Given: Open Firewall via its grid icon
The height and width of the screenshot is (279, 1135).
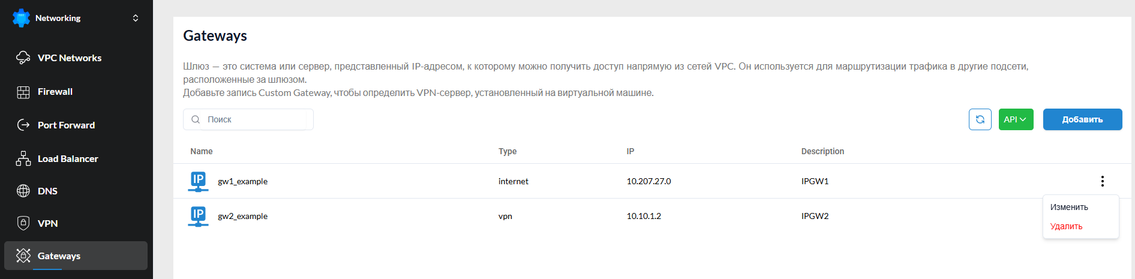Looking at the screenshot, I should pyautogui.click(x=23, y=92).
